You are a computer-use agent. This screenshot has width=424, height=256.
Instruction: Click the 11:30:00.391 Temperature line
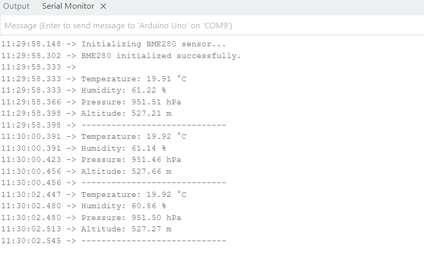134,137
